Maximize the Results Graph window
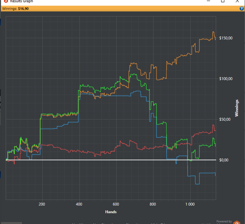Image resolution: width=245 pixels, height=224 pixels. (223, 1)
